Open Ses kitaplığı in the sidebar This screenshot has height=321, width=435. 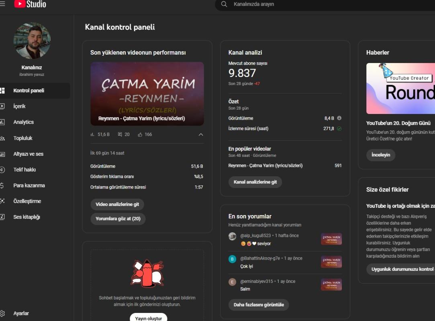pos(35,217)
